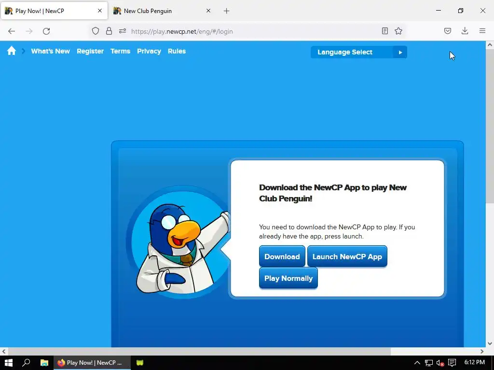The image size is (494, 370).
Task: Open tracking protection shield icon
Action: click(x=96, y=31)
